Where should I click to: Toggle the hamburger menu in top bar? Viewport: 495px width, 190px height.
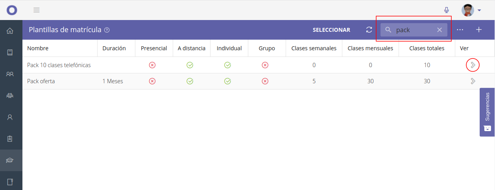point(37,10)
